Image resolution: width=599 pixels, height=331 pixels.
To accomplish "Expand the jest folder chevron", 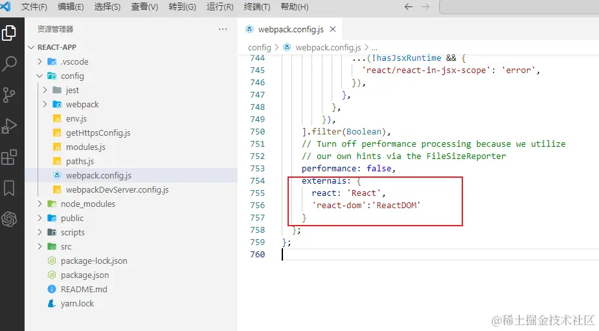I will tap(45, 90).
